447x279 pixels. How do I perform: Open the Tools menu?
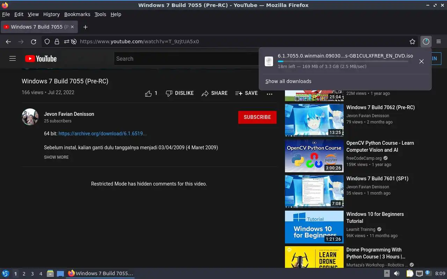(100, 14)
